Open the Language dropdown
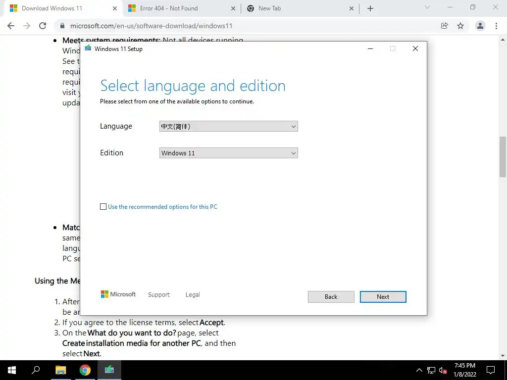This screenshot has width=507, height=380. click(229, 126)
